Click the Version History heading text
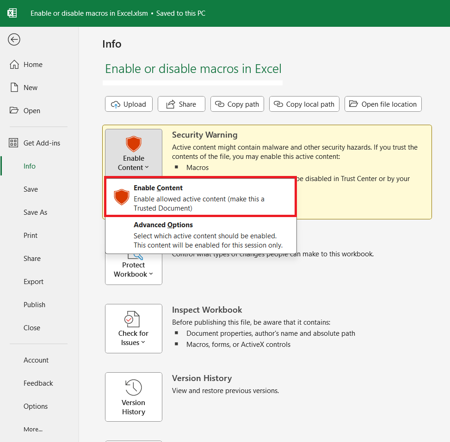 click(x=202, y=378)
